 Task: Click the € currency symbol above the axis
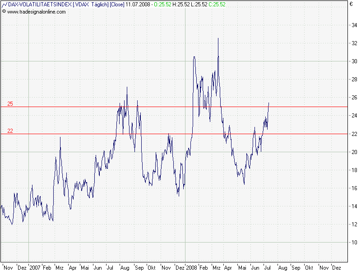point(351,4)
